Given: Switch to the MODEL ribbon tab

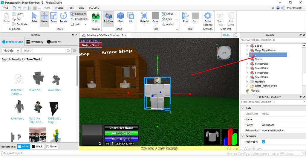Looking at the screenshot, I should coord(59,8).
